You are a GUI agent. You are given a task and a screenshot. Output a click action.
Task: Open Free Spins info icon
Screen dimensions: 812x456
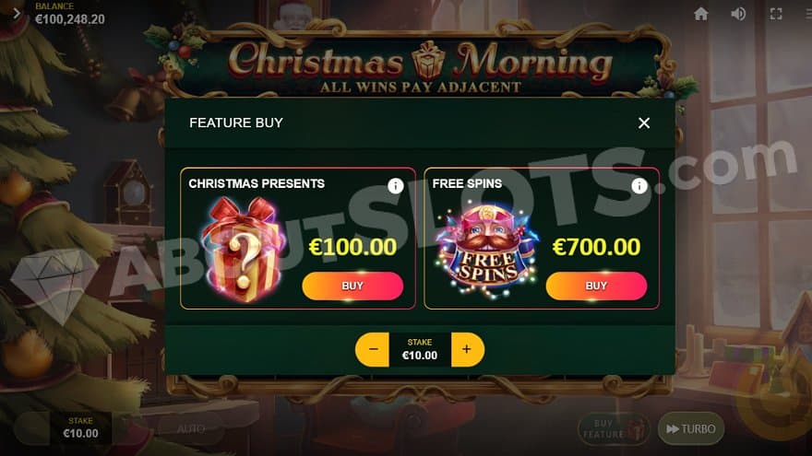639,185
